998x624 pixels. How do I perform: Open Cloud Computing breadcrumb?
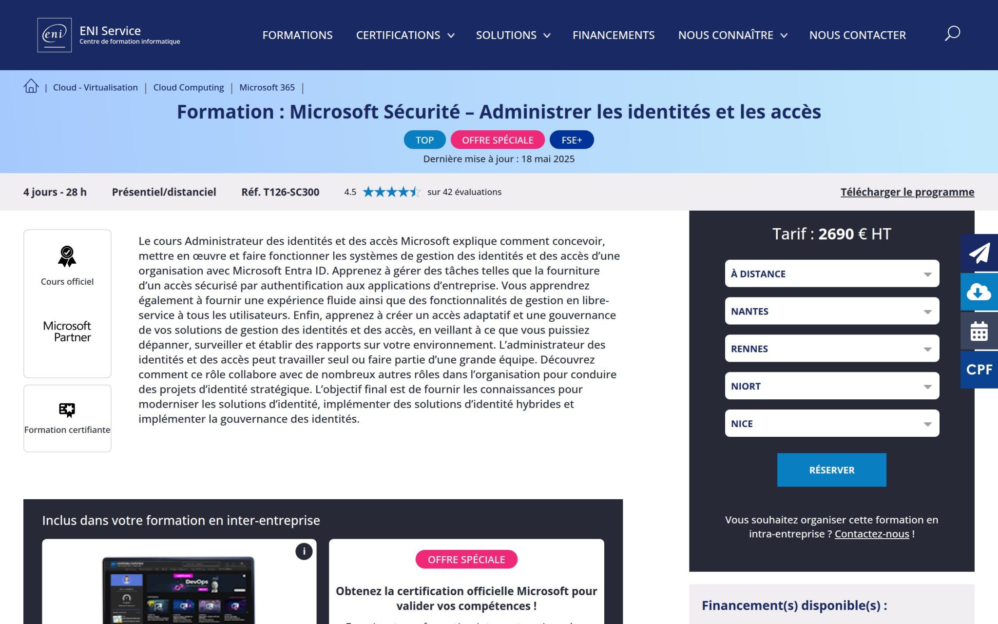[189, 87]
